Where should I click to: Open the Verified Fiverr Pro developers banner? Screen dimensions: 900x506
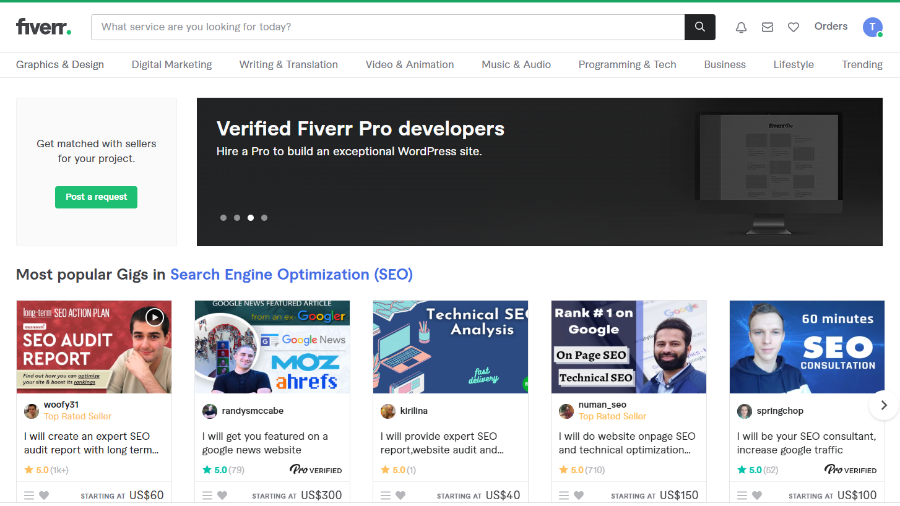point(539,172)
